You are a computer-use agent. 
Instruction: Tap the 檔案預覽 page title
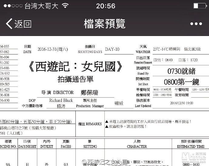pyautogui.click(x=104, y=24)
